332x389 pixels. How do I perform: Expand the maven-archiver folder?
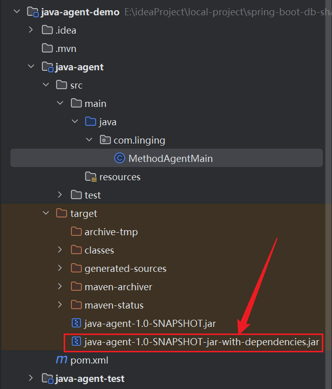(x=60, y=287)
